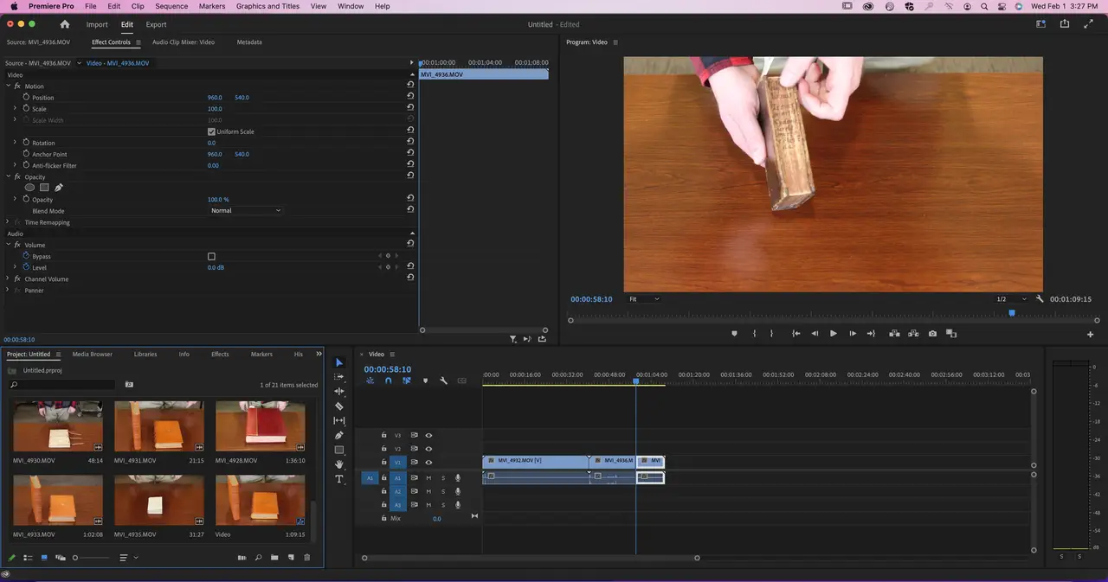Click New Bin folder icon
1108x582 pixels.
click(274, 558)
